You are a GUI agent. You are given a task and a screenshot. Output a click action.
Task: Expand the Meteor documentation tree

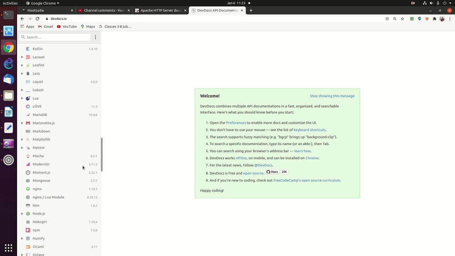[22, 148]
